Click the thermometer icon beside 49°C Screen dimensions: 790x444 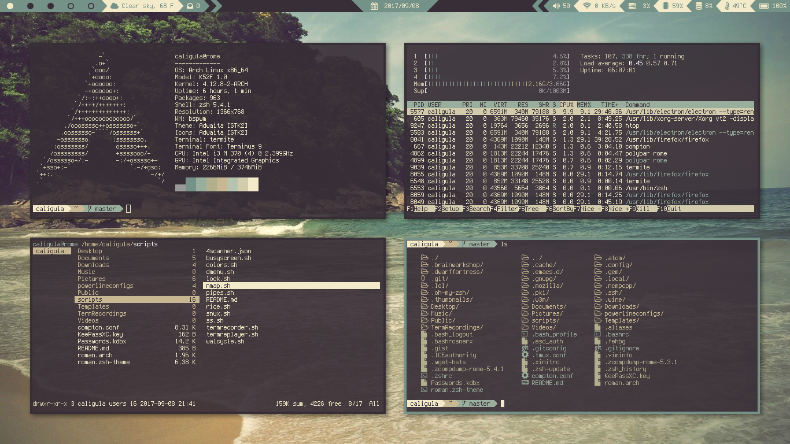coord(727,6)
